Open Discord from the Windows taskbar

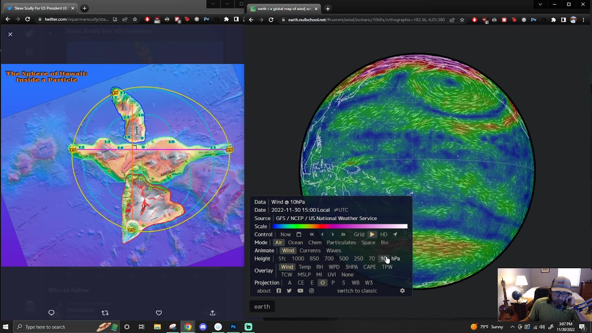click(x=203, y=327)
